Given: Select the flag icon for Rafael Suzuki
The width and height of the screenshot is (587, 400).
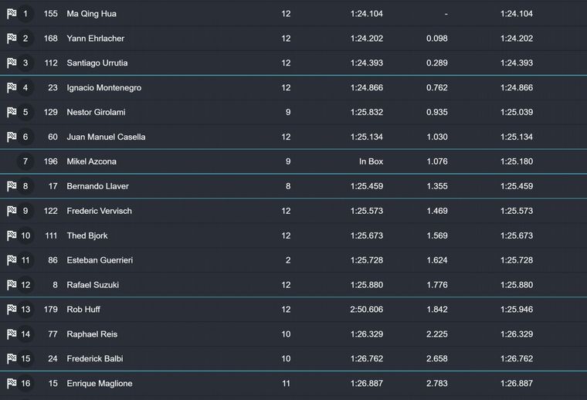Looking at the screenshot, I should click(12, 285).
